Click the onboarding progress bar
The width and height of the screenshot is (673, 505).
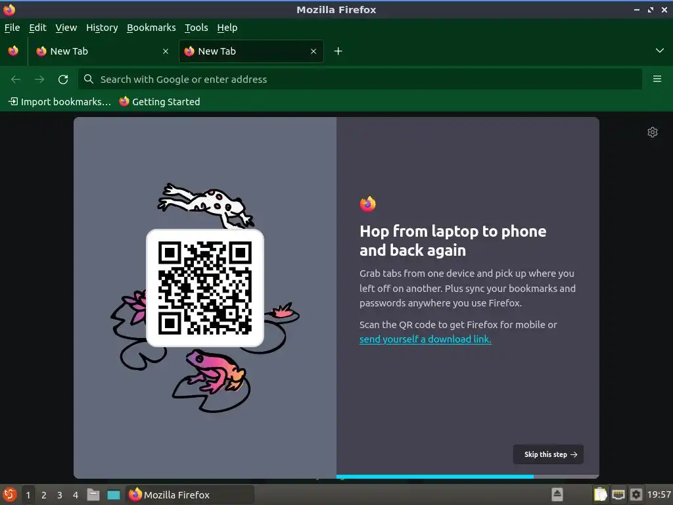[x=467, y=477]
